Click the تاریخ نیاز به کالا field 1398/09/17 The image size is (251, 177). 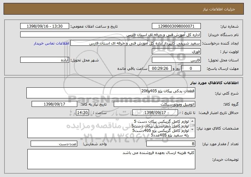54,104
